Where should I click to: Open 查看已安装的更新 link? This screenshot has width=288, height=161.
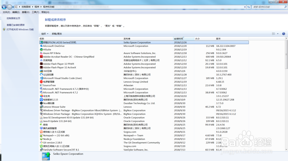16,25
